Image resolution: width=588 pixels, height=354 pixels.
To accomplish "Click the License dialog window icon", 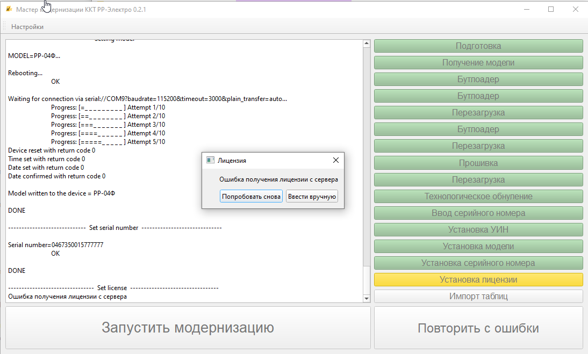I will pyautogui.click(x=211, y=160).
